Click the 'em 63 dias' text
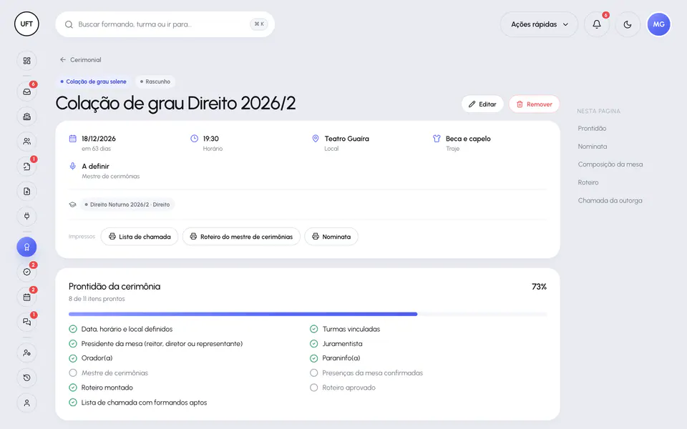Viewport: 687px width, 429px height. point(96,149)
